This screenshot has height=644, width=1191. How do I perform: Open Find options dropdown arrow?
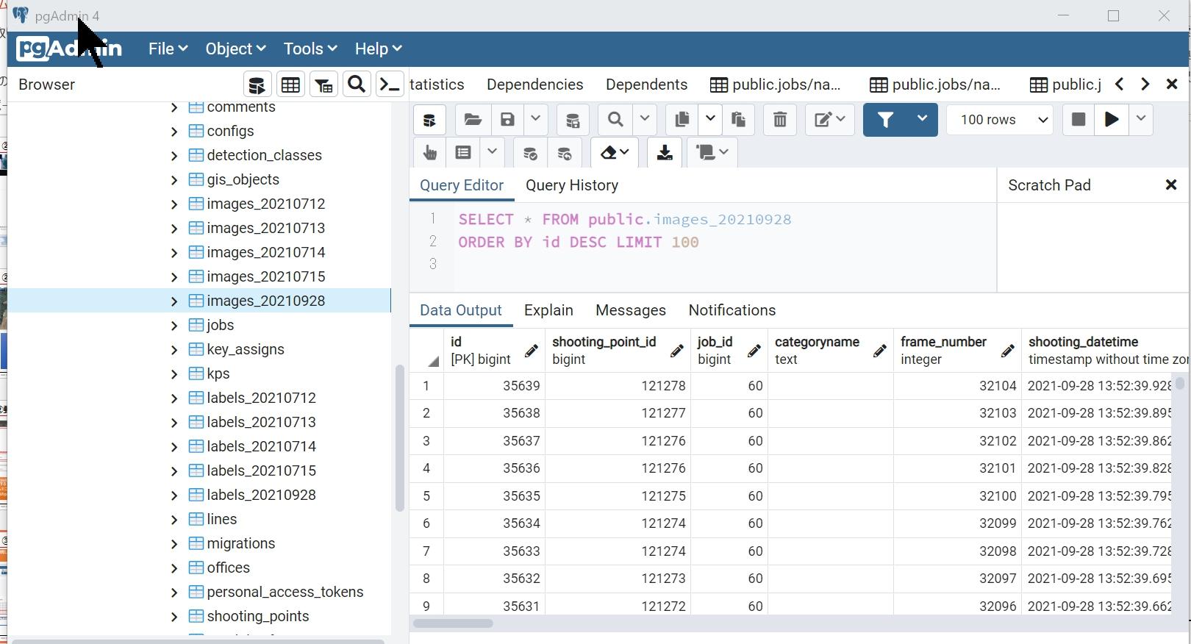[645, 120]
